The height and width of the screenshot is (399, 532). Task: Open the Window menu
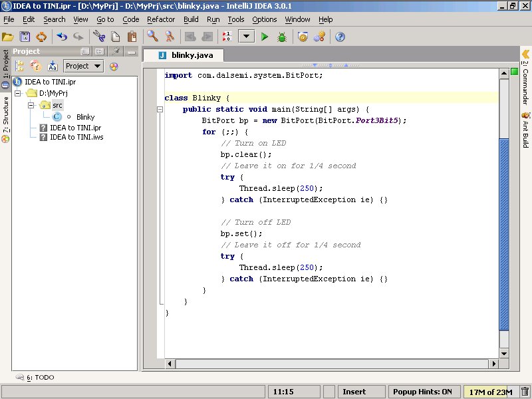tap(297, 19)
